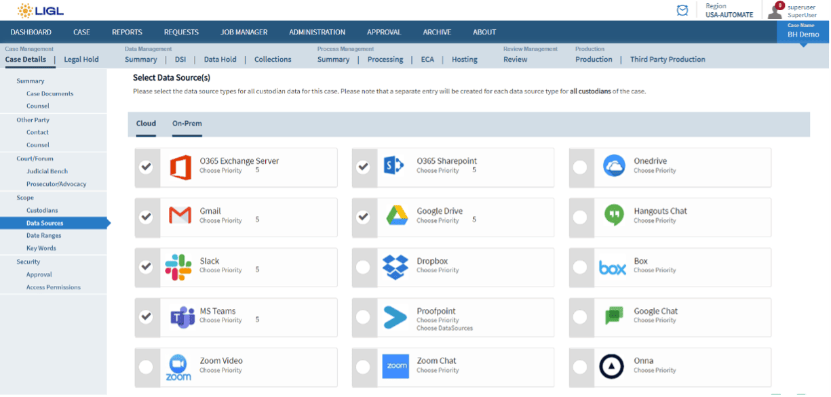Click the Proofpoint arrow icon
The width and height of the screenshot is (831, 397).
tap(395, 316)
